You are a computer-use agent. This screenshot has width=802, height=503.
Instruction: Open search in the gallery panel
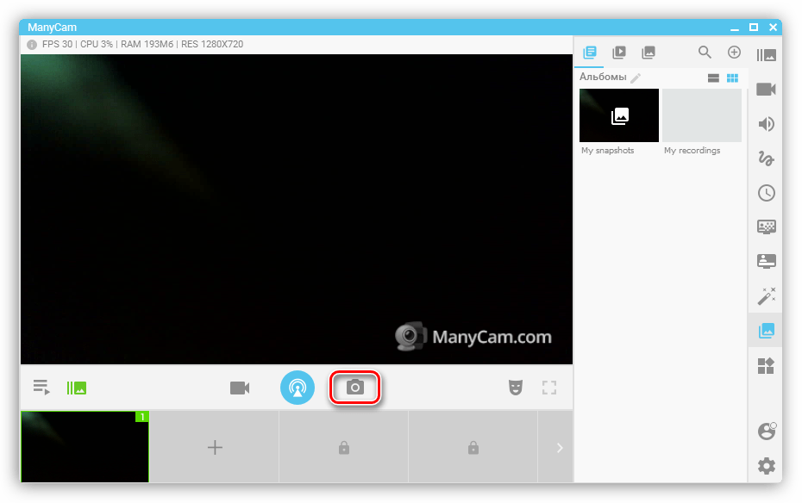705,52
